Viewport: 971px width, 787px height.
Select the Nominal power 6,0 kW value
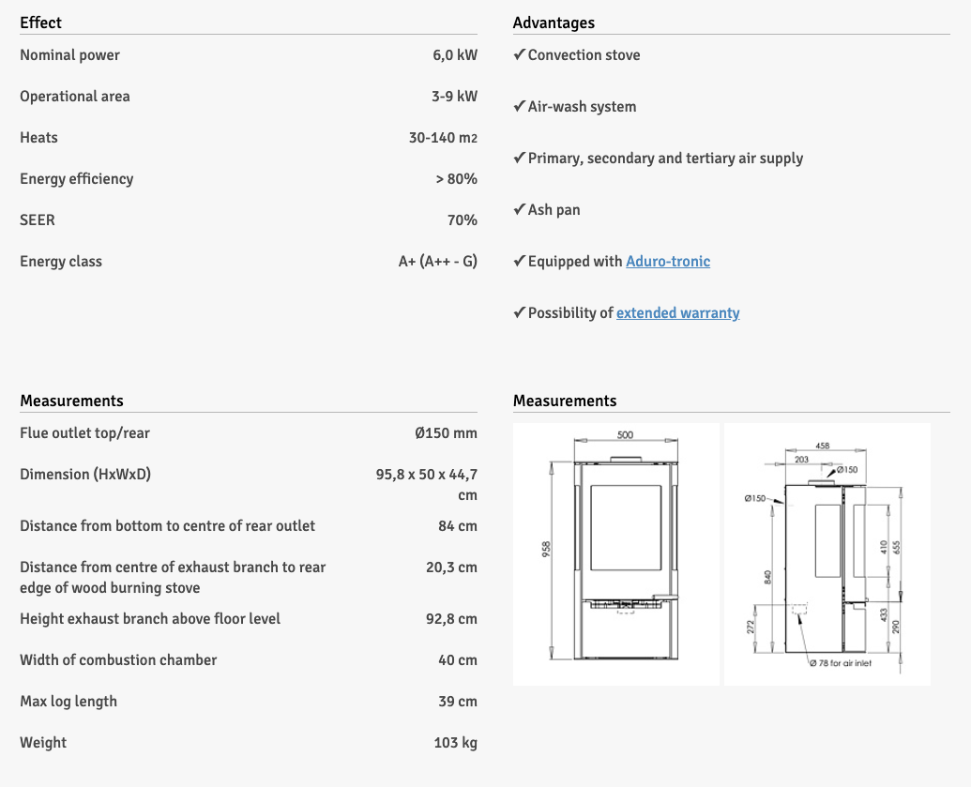click(x=455, y=55)
